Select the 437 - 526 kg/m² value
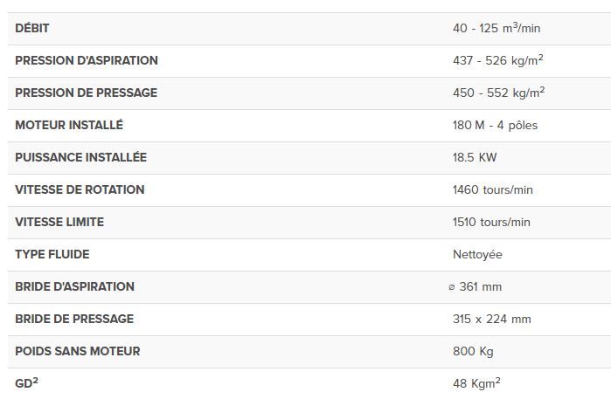This screenshot has width=611, height=399. tap(498, 61)
